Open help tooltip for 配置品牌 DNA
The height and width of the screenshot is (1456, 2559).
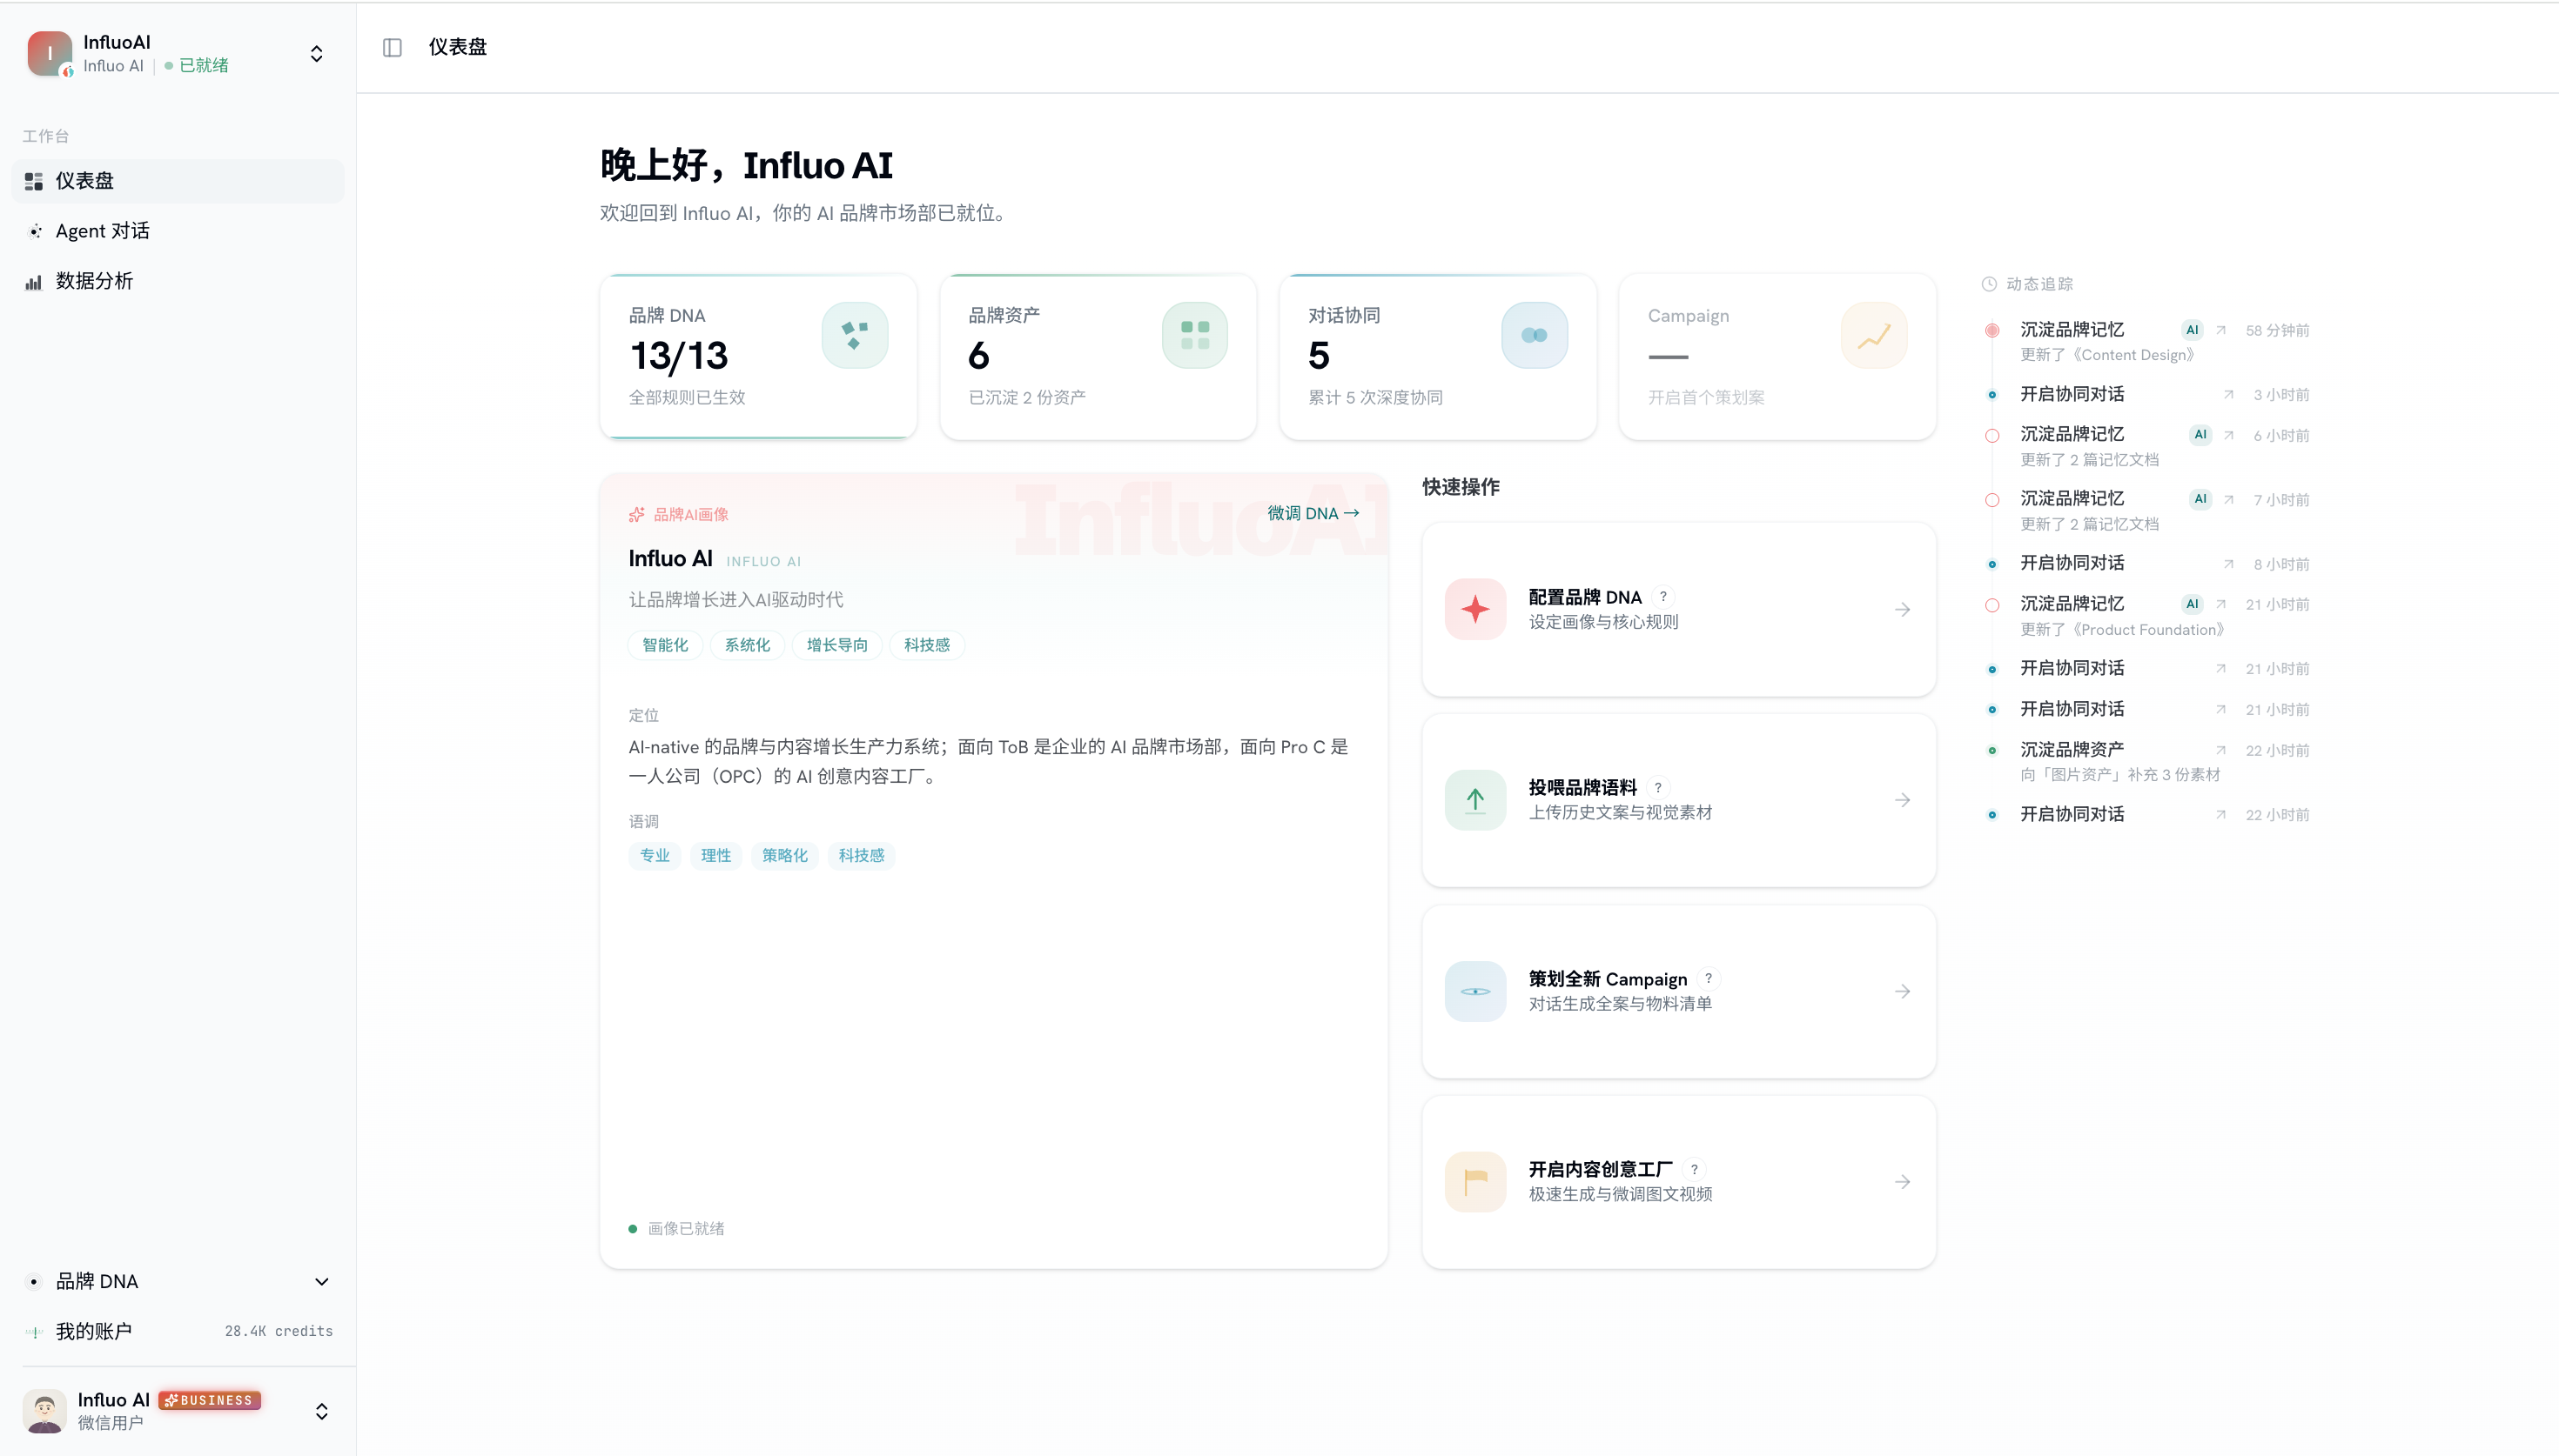pyautogui.click(x=1663, y=597)
